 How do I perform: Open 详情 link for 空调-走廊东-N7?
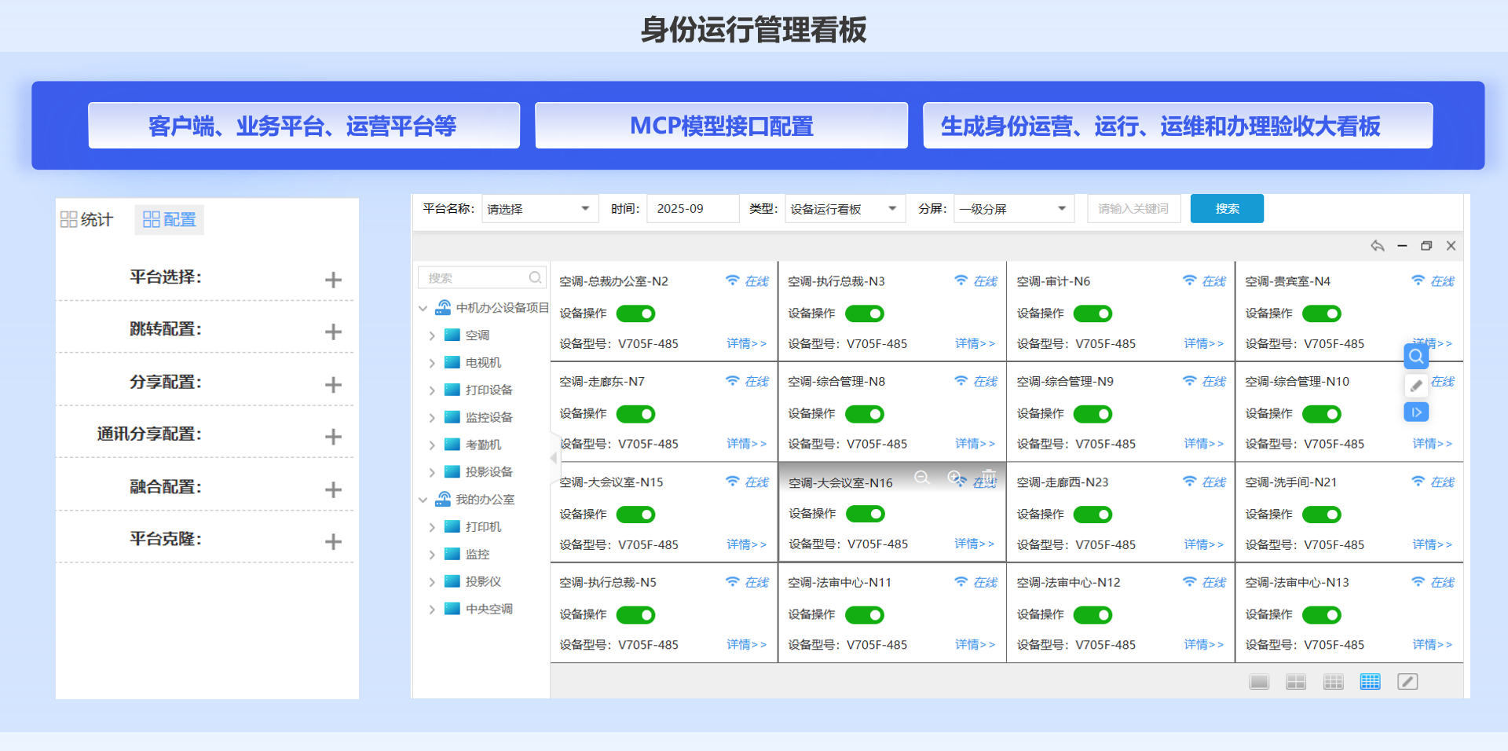pos(745,444)
